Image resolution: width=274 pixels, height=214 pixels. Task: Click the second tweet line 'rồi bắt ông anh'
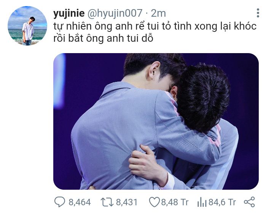tap(103, 38)
